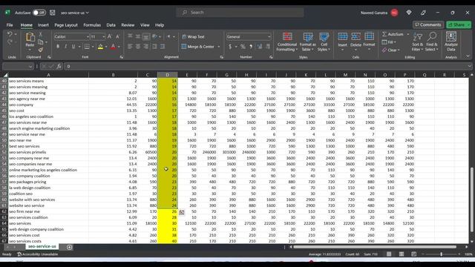Click the Format Painter brush icon
This screenshot has width=475, height=267.
tap(41, 50)
